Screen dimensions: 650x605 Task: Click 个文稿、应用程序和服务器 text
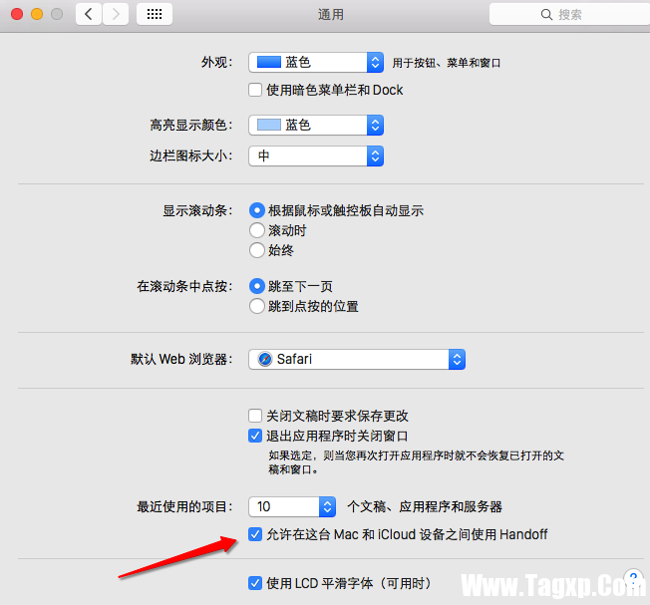(425, 506)
